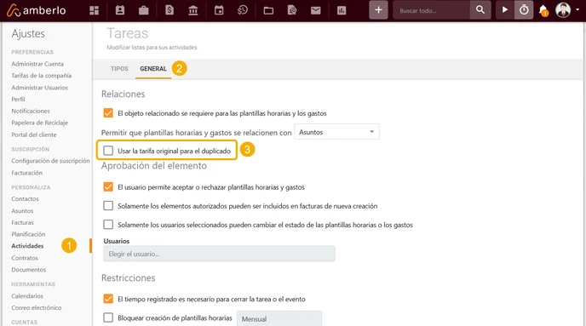Screen dimensions: 586x326
Task: Click the amberlo logo
Action: (x=37, y=10)
